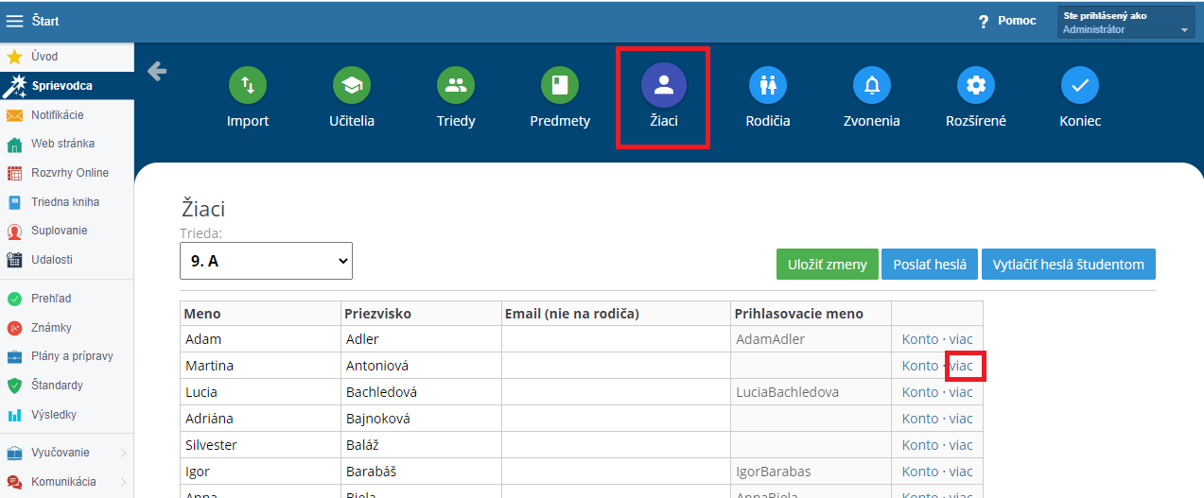The height and width of the screenshot is (498, 1204).
Task: Open the Učitelia graduation cap icon
Action: 352,86
